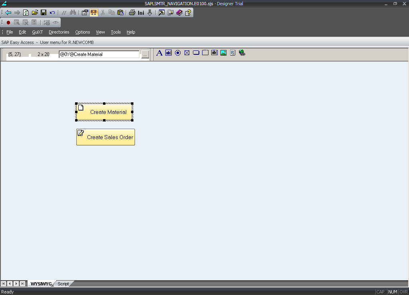Select the image element tool

(223, 53)
